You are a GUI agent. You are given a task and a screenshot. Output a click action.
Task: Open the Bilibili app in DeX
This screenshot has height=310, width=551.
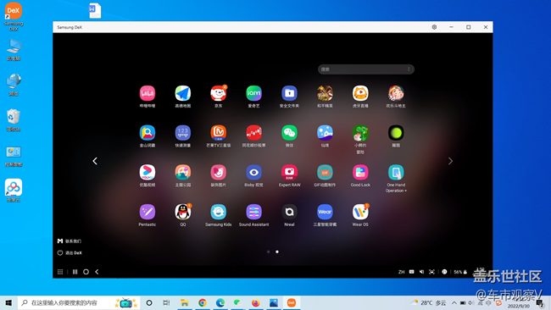[x=147, y=93]
